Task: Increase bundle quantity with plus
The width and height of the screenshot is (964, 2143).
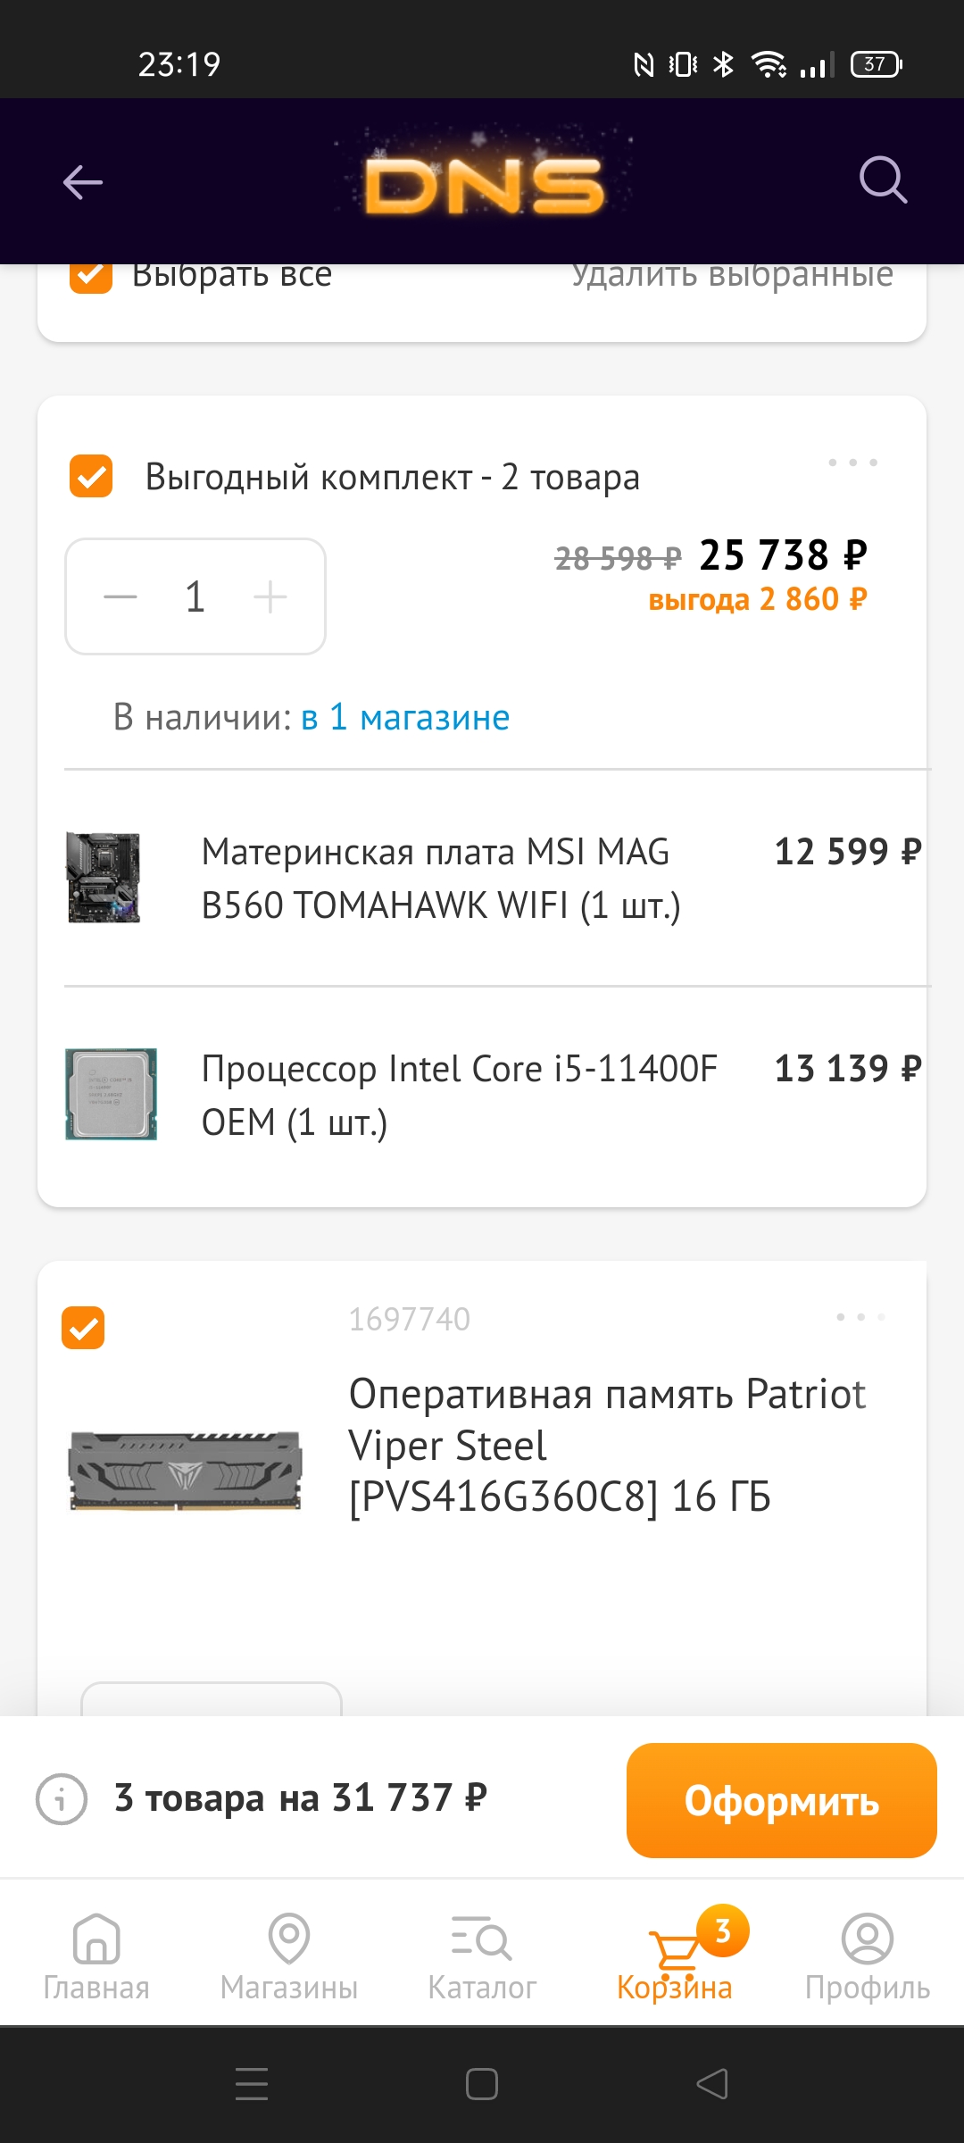Action: pos(270,596)
